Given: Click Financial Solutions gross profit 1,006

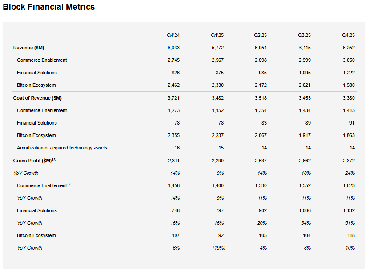Looking at the screenshot, I should tap(305, 210).
